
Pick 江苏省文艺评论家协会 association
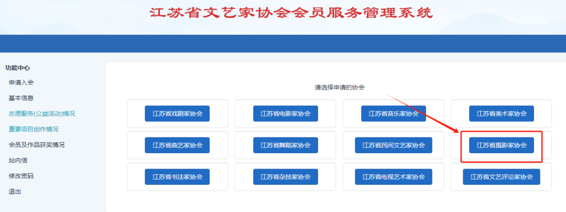[x=501, y=177]
